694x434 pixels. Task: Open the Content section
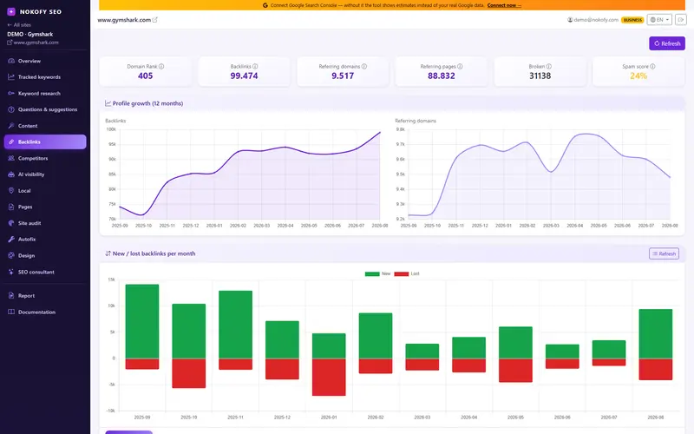45,126
